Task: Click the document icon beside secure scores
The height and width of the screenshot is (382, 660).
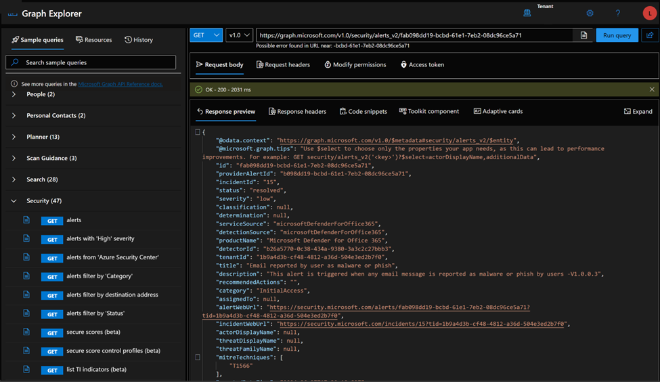Action: (26, 332)
